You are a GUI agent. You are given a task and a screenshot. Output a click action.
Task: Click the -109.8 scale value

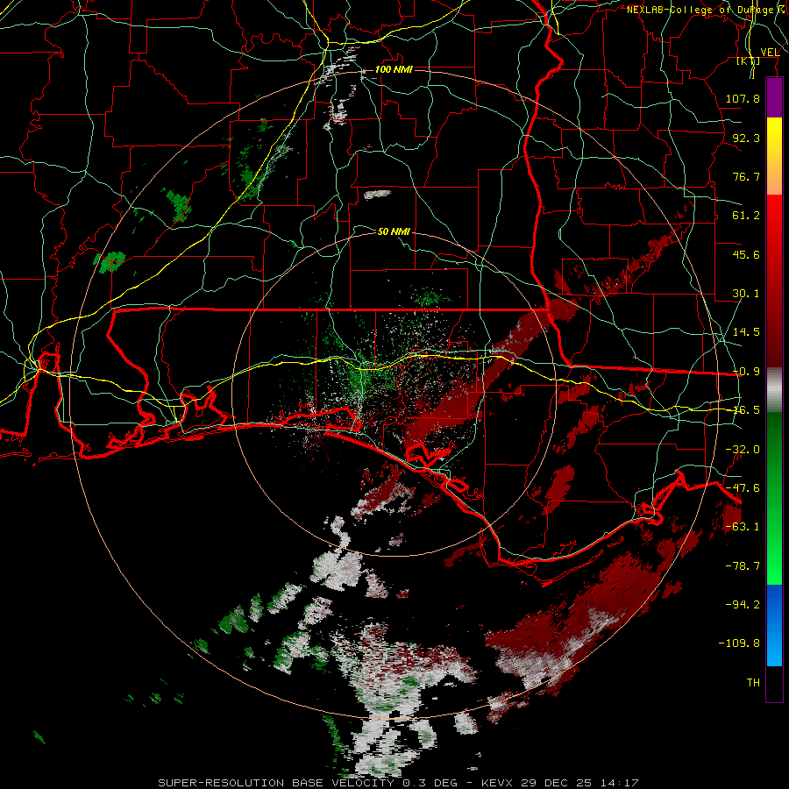739,643
